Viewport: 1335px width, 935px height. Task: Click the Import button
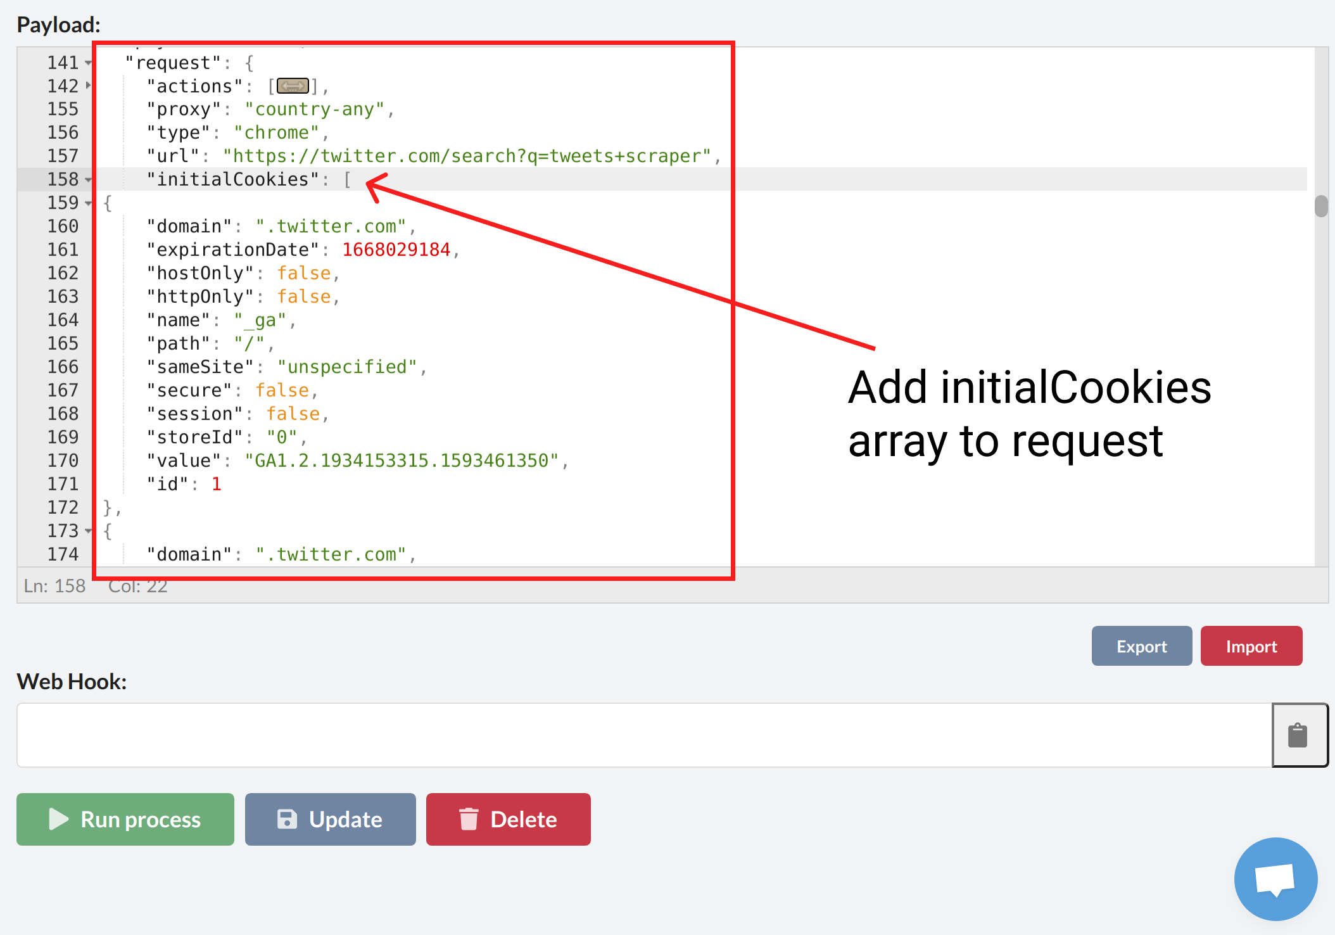1251,646
